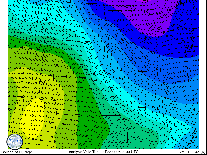Click the 286 contour label
This screenshot has height=155, width=207.
pos(126,65)
